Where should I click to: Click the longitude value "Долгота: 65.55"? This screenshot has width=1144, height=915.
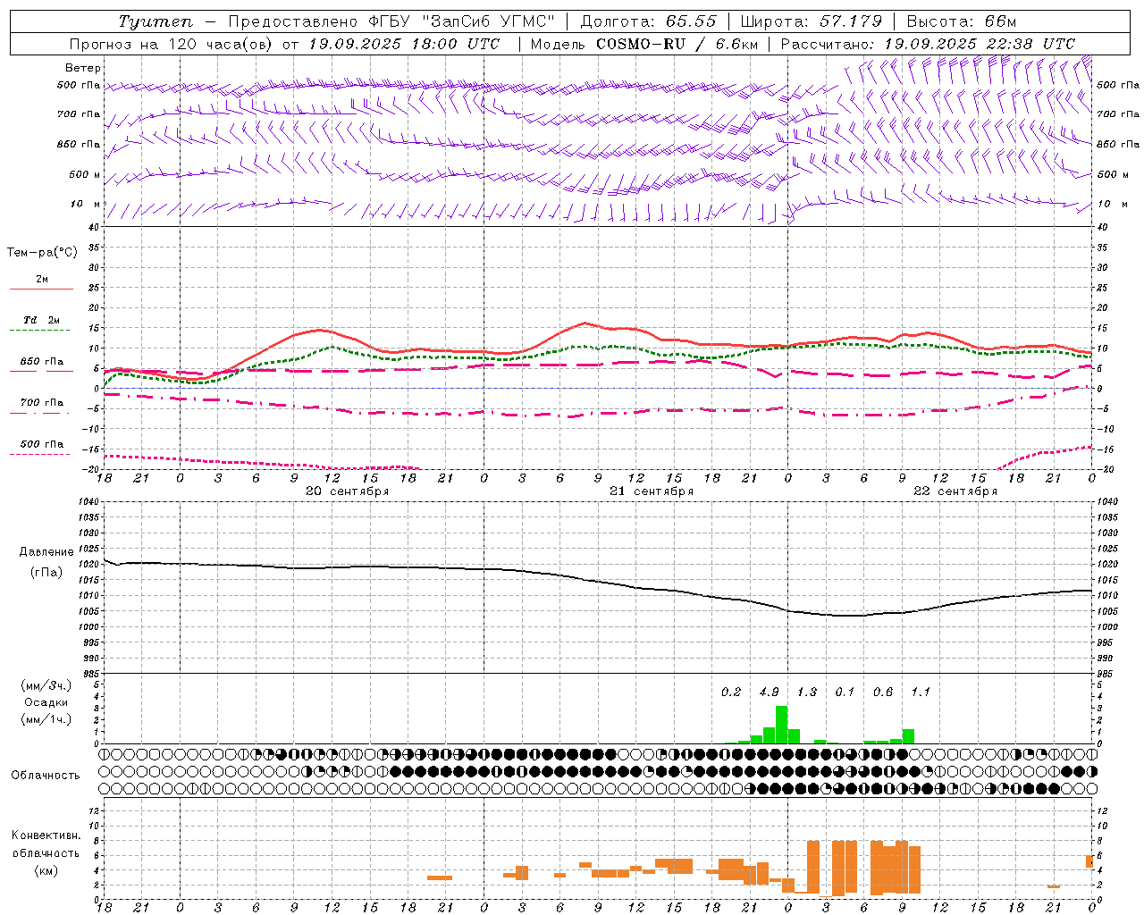coord(648,21)
